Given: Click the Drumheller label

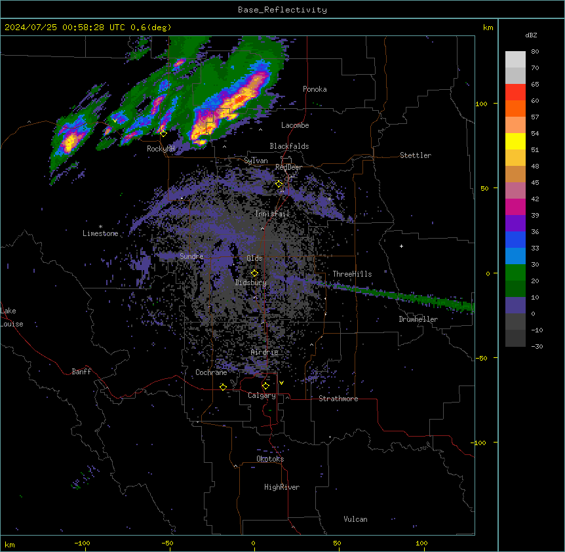Looking at the screenshot, I should point(418,319).
